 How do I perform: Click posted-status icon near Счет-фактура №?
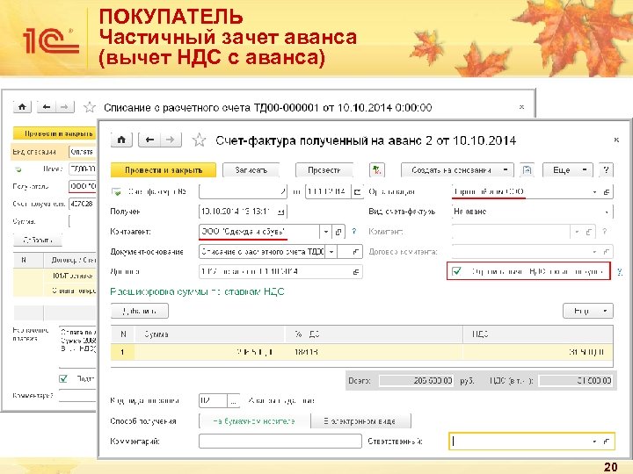coord(117,192)
